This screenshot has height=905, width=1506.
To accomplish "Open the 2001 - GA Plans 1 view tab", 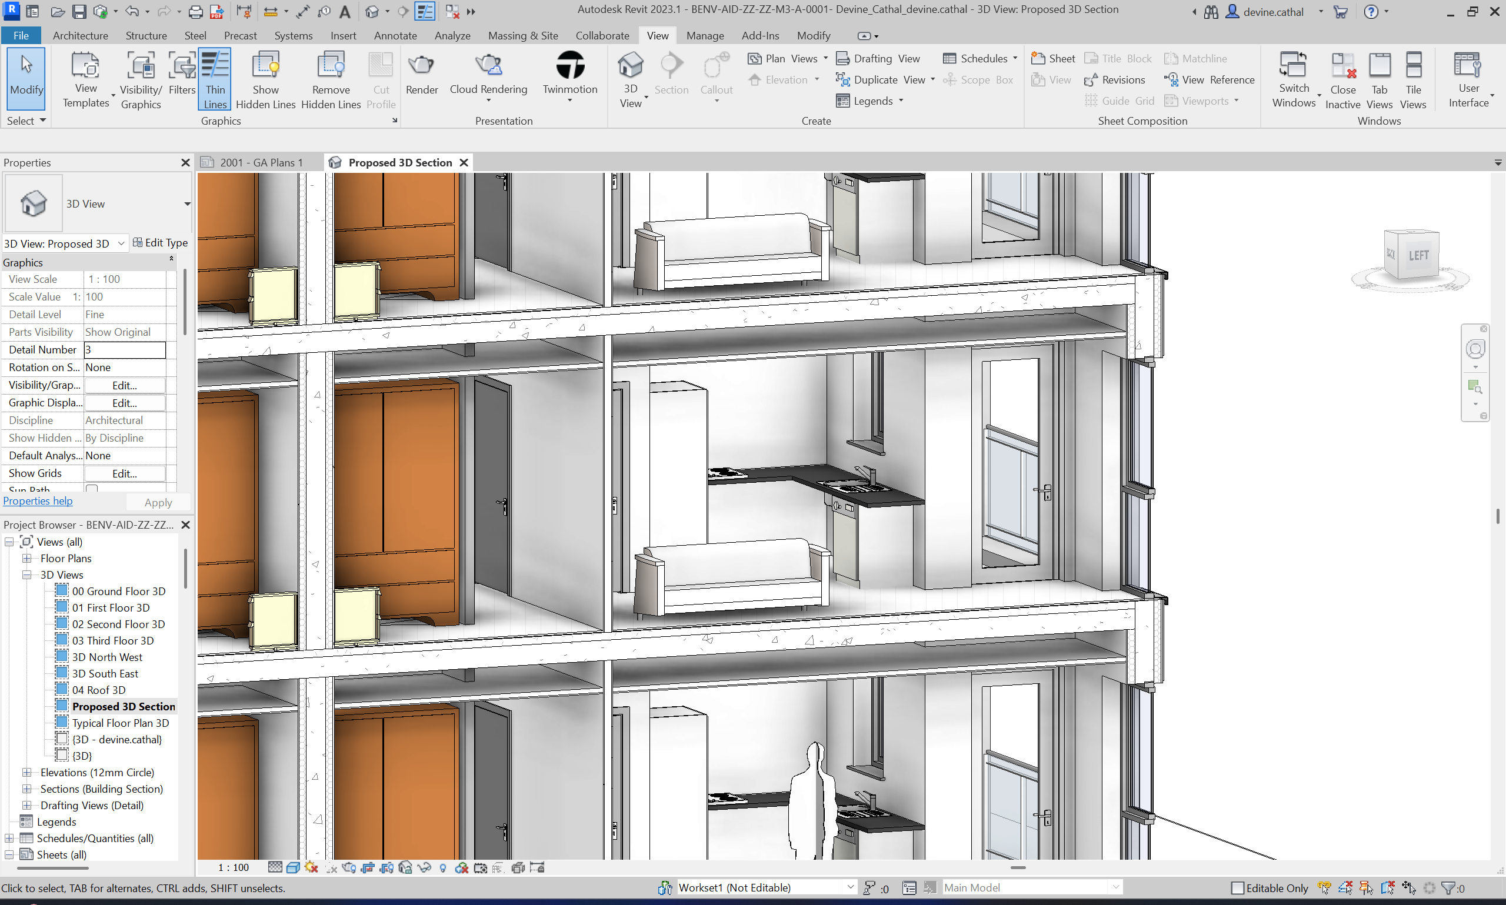I will [x=261, y=162].
